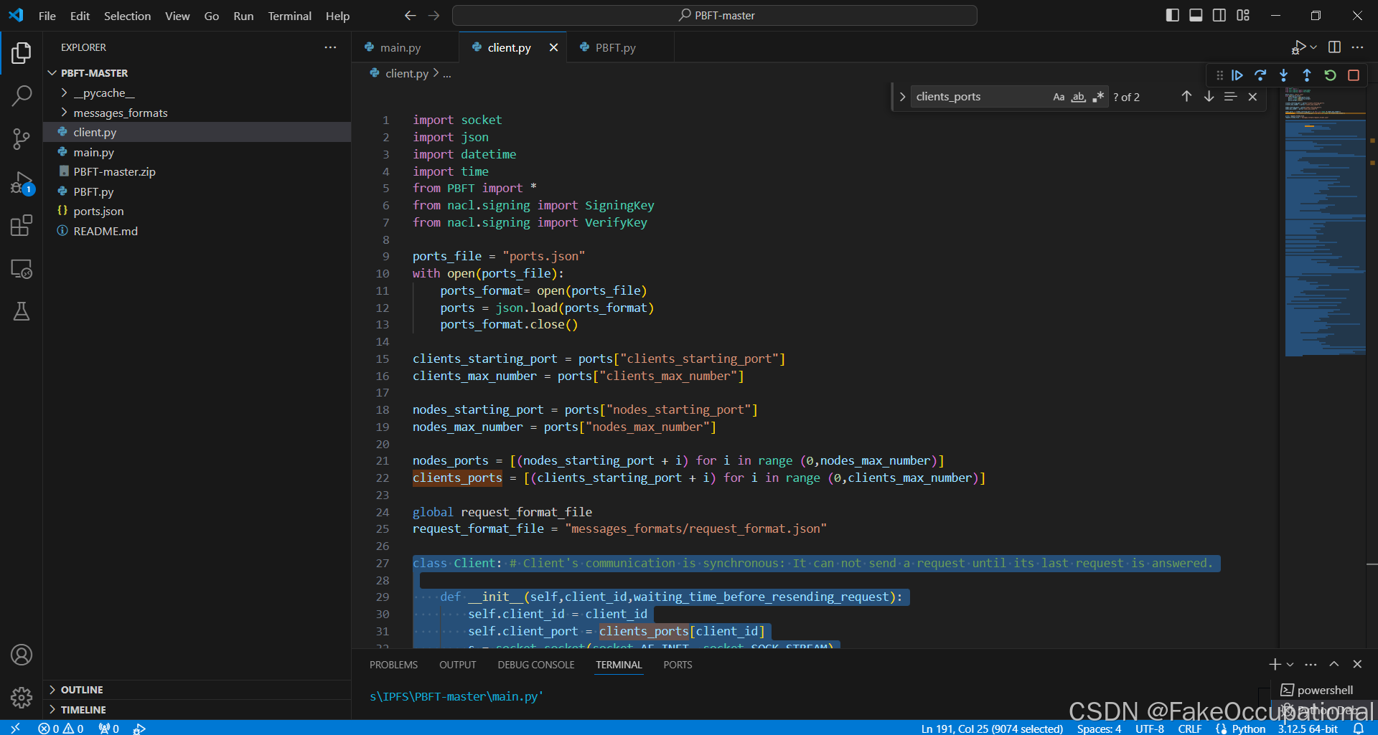
Task: Open the Source Control view
Action: (x=22, y=139)
